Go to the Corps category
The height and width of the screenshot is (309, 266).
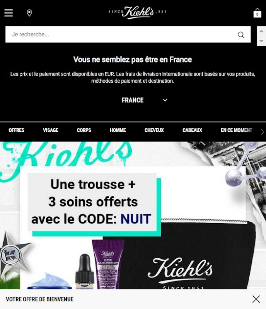(x=84, y=130)
